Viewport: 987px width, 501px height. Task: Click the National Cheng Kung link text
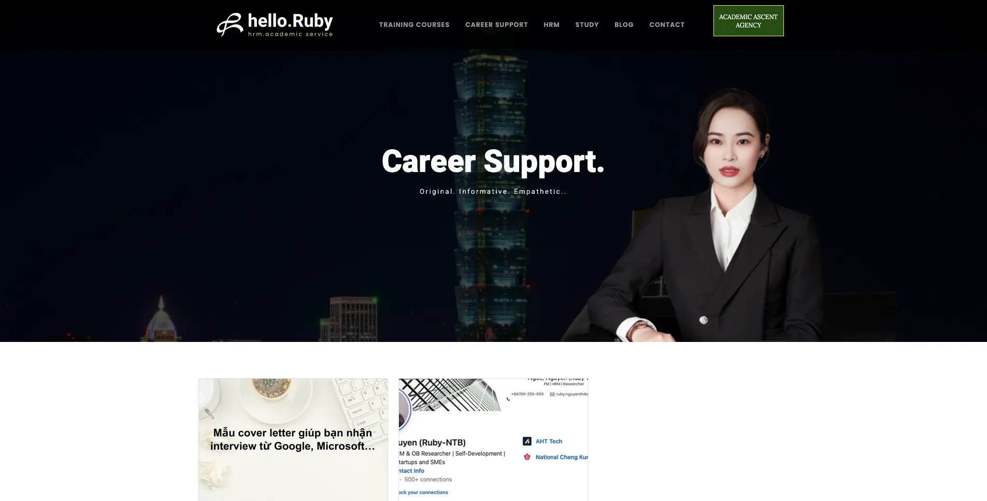562,457
